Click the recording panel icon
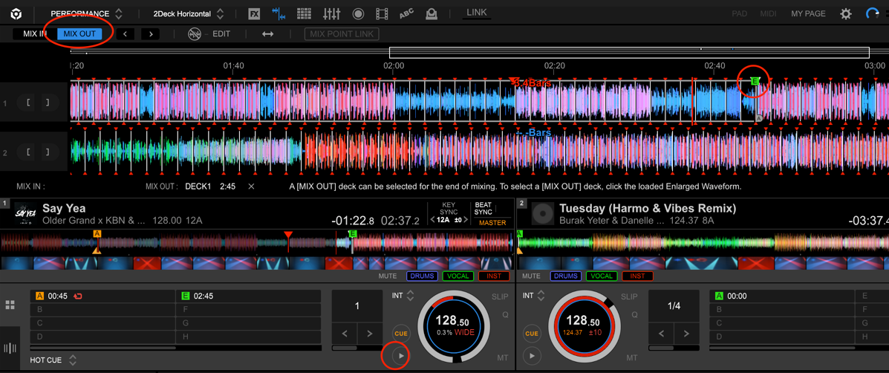 [358, 13]
